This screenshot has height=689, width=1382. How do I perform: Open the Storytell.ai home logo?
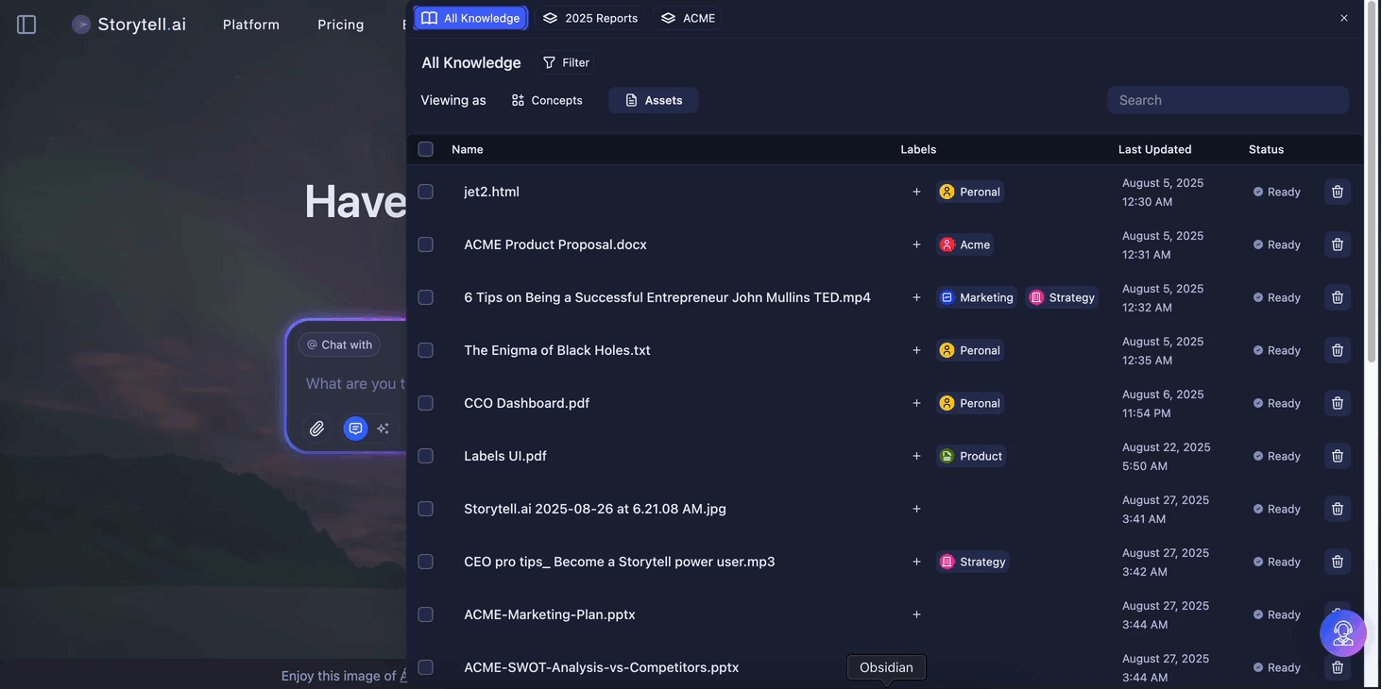click(129, 25)
